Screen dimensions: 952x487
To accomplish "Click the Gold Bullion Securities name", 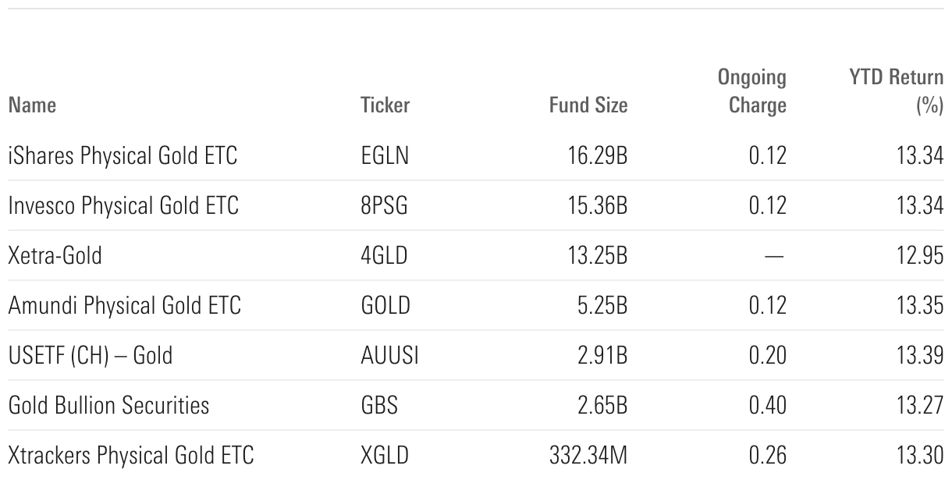I will click(108, 406).
